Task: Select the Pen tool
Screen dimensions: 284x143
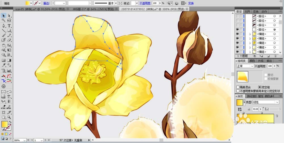Action: [x=3, y=26]
